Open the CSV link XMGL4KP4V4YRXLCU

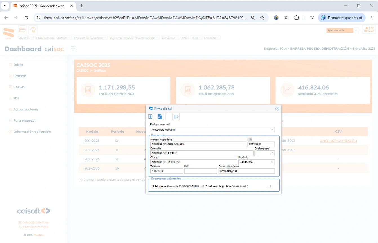(x=338, y=141)
